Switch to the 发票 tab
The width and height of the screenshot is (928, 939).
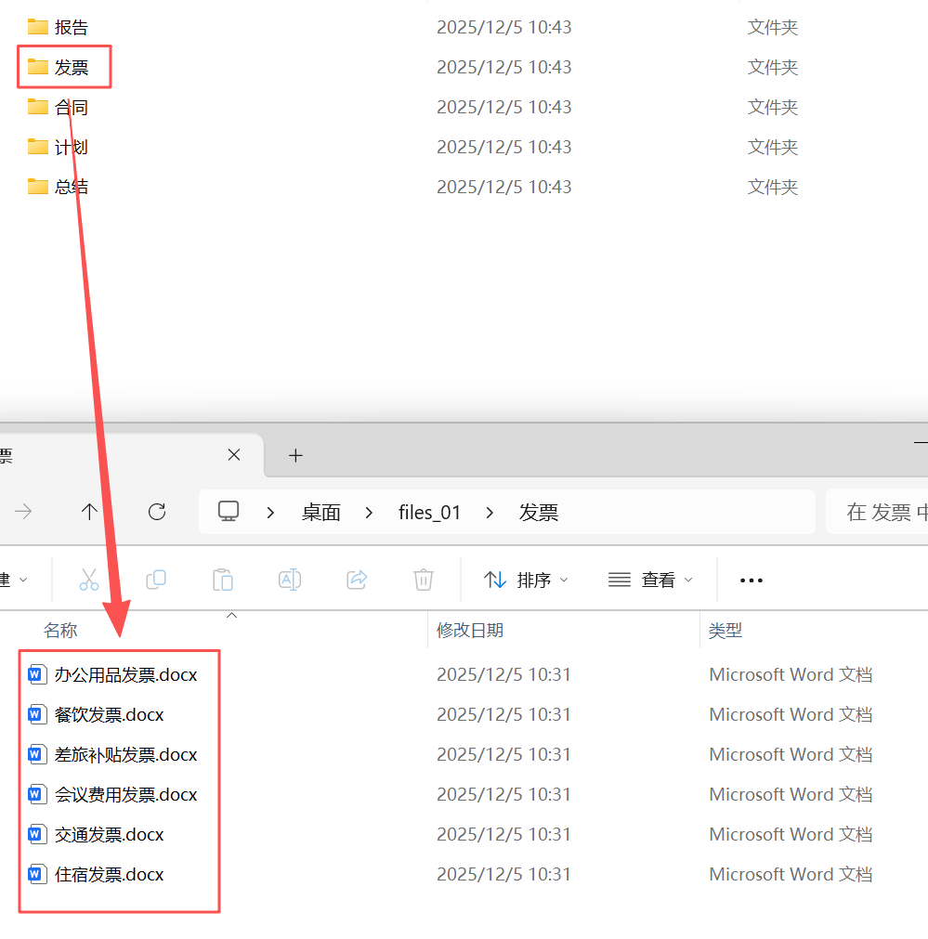pos(111,455)
